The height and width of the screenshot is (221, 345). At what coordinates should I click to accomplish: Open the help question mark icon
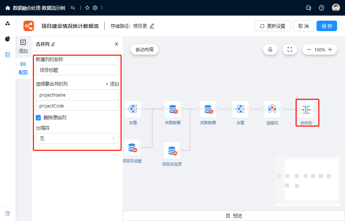(x=321, y=8)
